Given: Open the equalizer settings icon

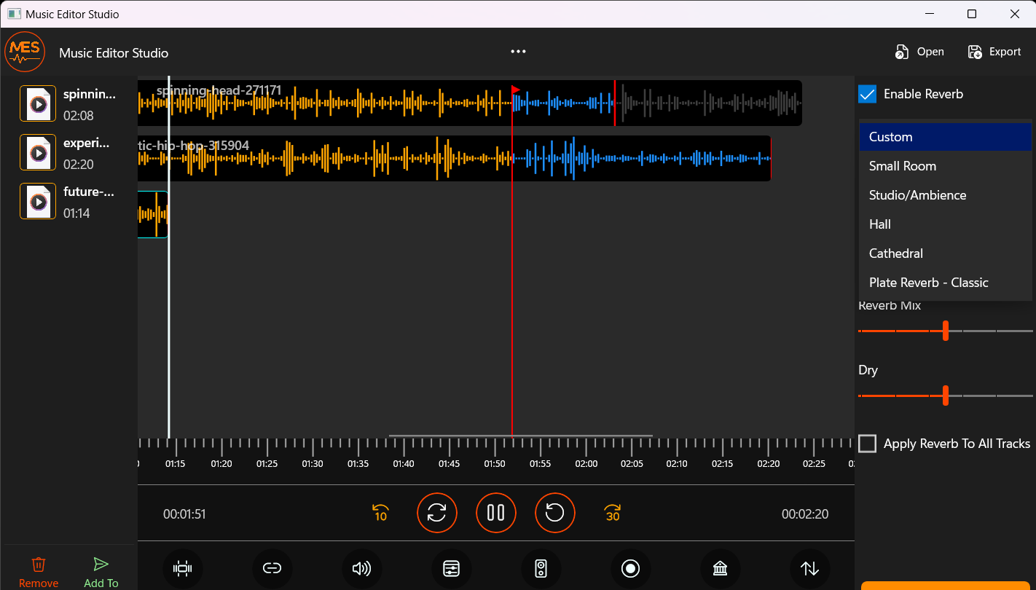Looking at the screenshot, I should point(451,569).
